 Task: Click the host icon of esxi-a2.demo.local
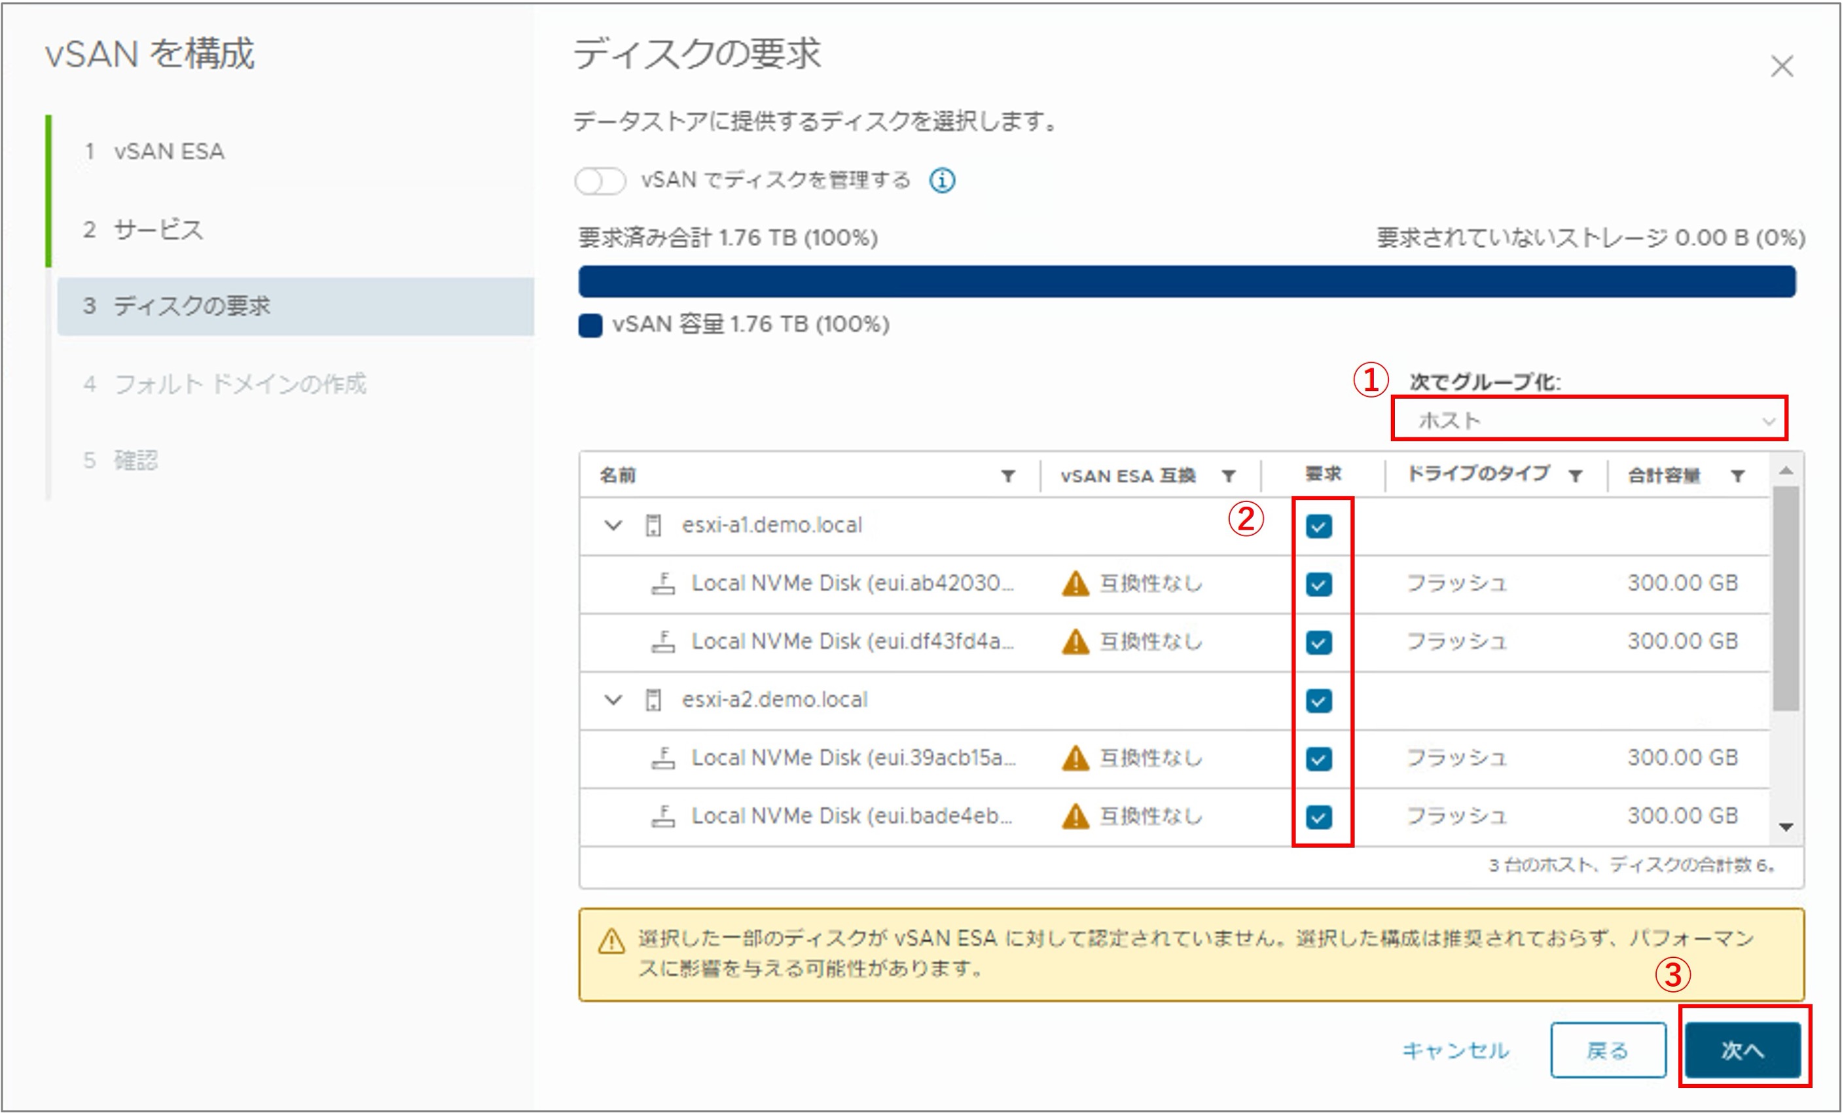653,701
